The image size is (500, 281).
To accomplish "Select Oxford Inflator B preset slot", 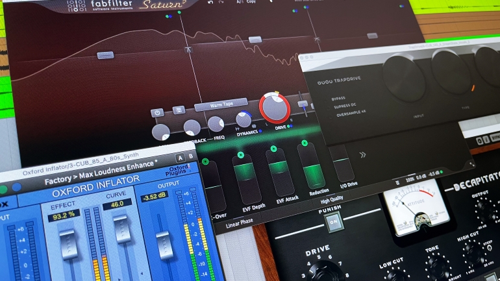I will click(x=191, y=156).
